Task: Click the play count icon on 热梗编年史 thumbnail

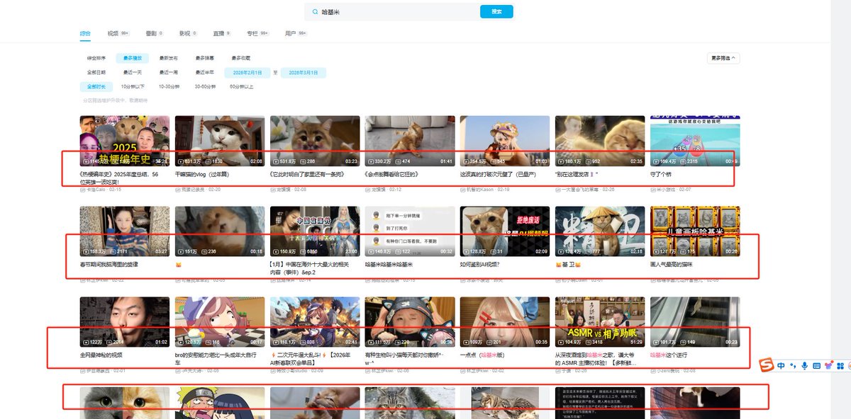Action: (85, 161)
